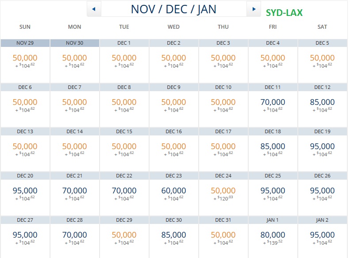Click the Dec 29 fare for 50,000 miles
350x258 pixels.
pos(124,238)
